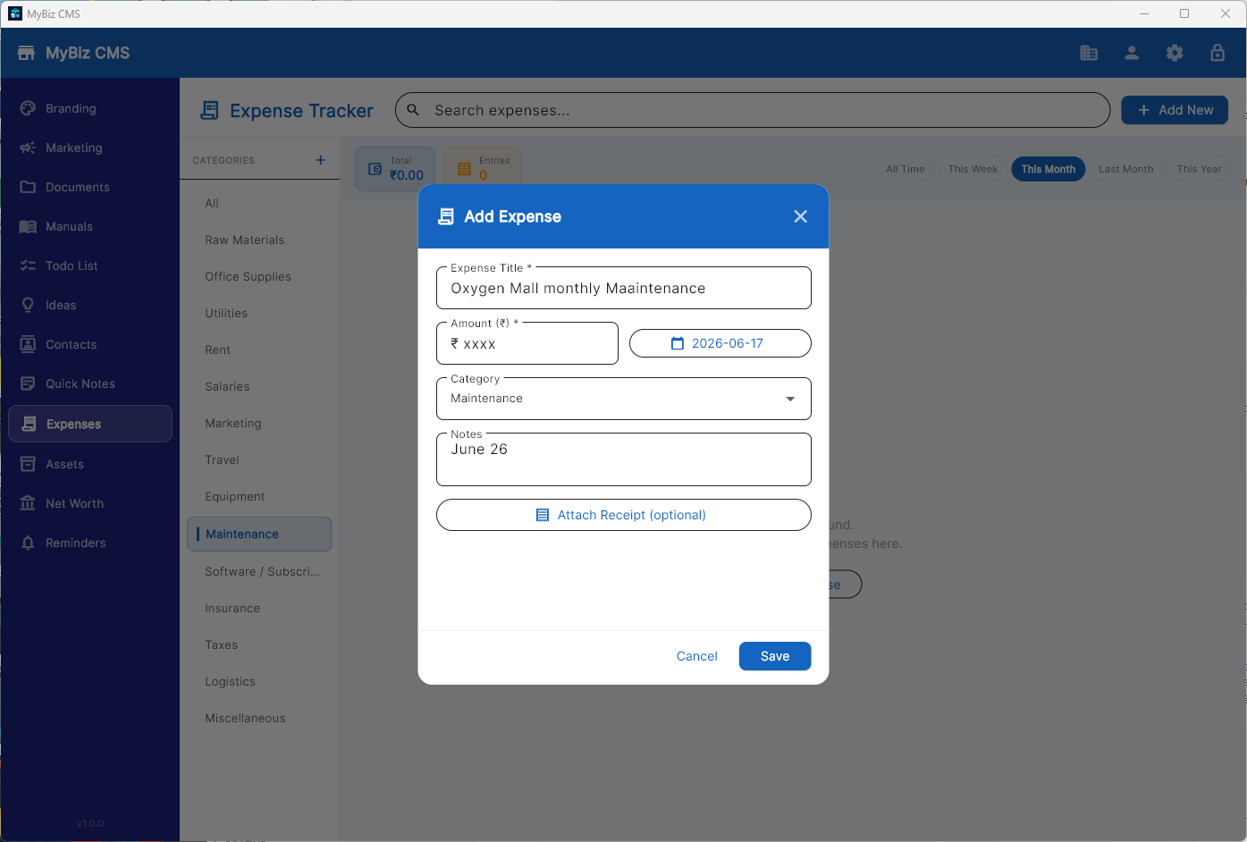This screenshot has height=842, width=1247.
Task: Click the plus icon to add category
Action: (x=321, y=160)
